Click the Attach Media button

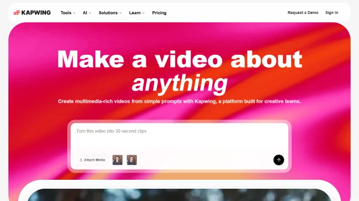pyautogui.click(x=92, y=160)
